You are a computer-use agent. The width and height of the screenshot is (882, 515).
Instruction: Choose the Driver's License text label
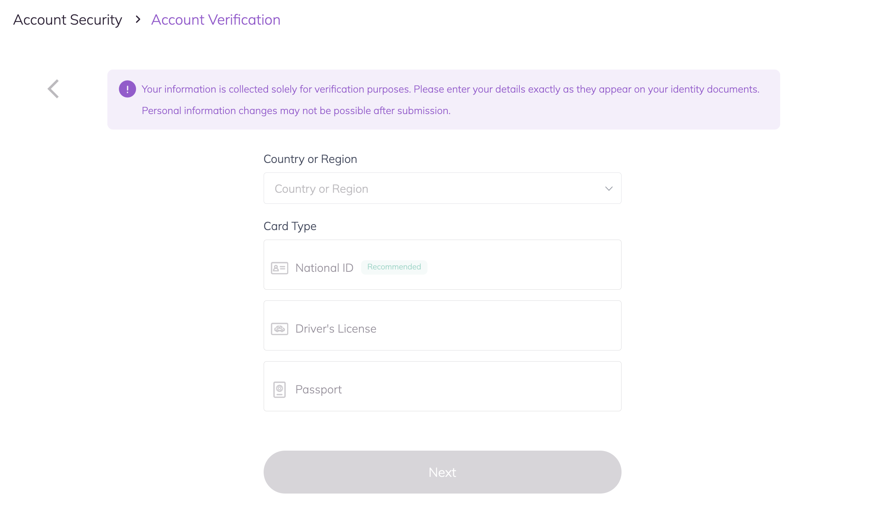(x=336, y=329)
